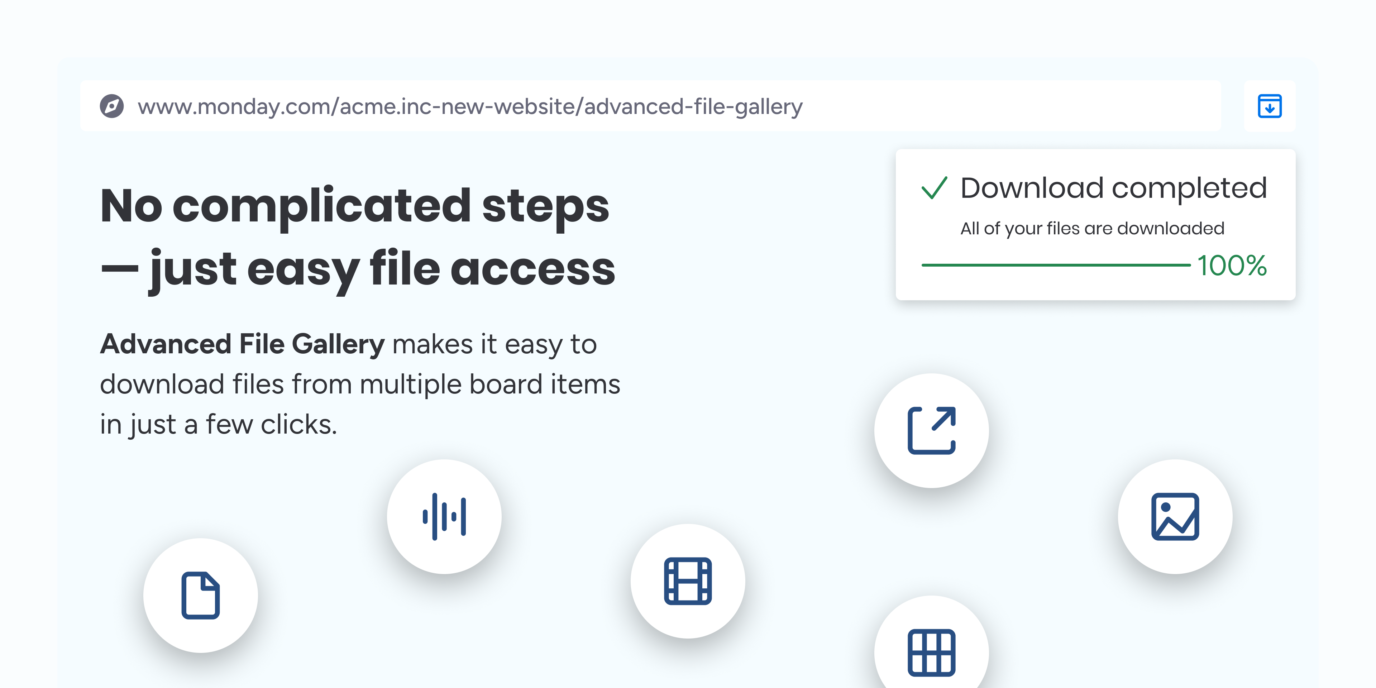Click the browser downloads icon
Image resolution: width=1376 pixels, height=688 pixels.
pos(1269,106)
